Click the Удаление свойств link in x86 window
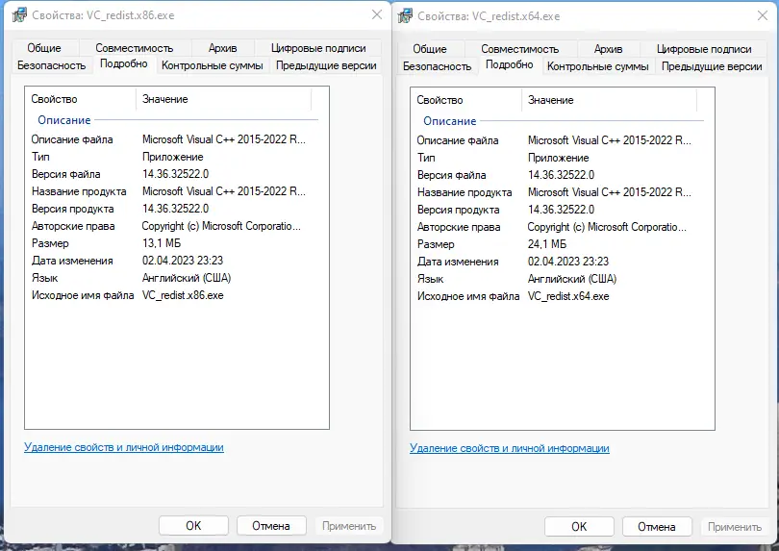This screenshot has height=551, width=779. (x=123, y=447)
